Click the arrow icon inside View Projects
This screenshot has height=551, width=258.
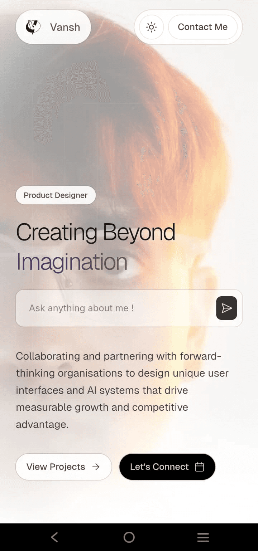coord(96,467)
